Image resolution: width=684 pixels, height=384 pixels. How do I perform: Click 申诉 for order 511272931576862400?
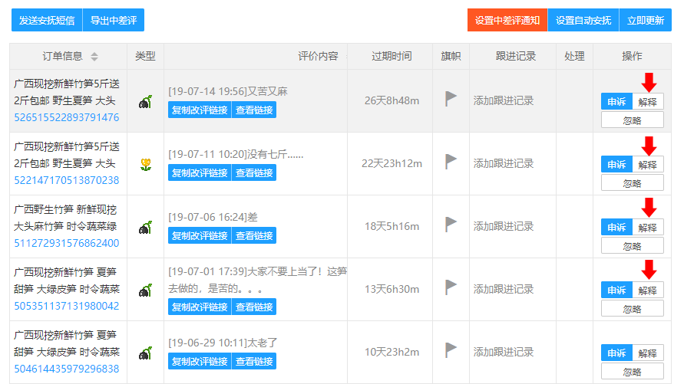coord(616,227)
